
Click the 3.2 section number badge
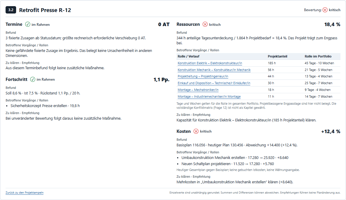[11, 10]
